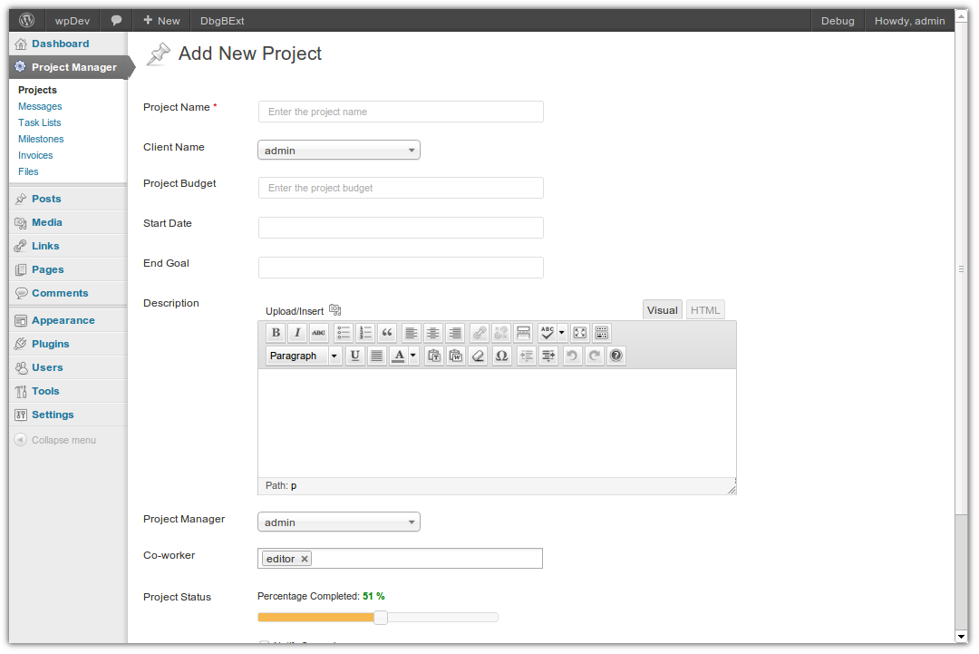Screen dimensions: 979x654
Task: Click the Percentage Completed slider handle
Action: pos(381,618)
